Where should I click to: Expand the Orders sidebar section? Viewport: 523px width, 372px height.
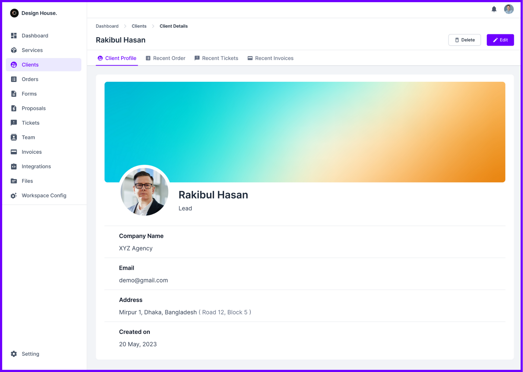30,79
